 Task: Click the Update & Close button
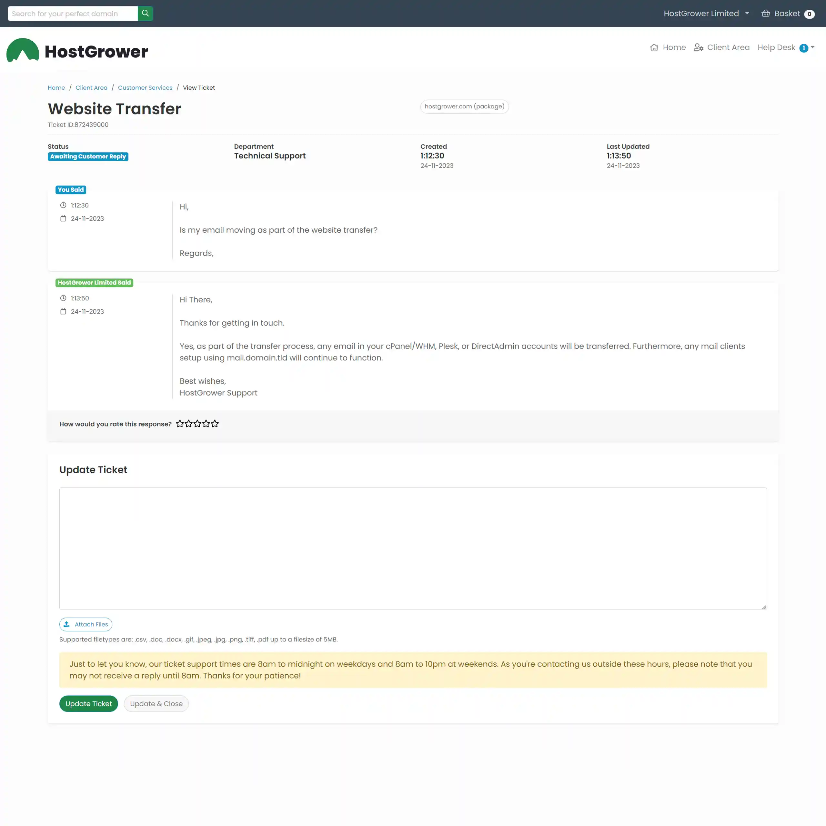156,703
